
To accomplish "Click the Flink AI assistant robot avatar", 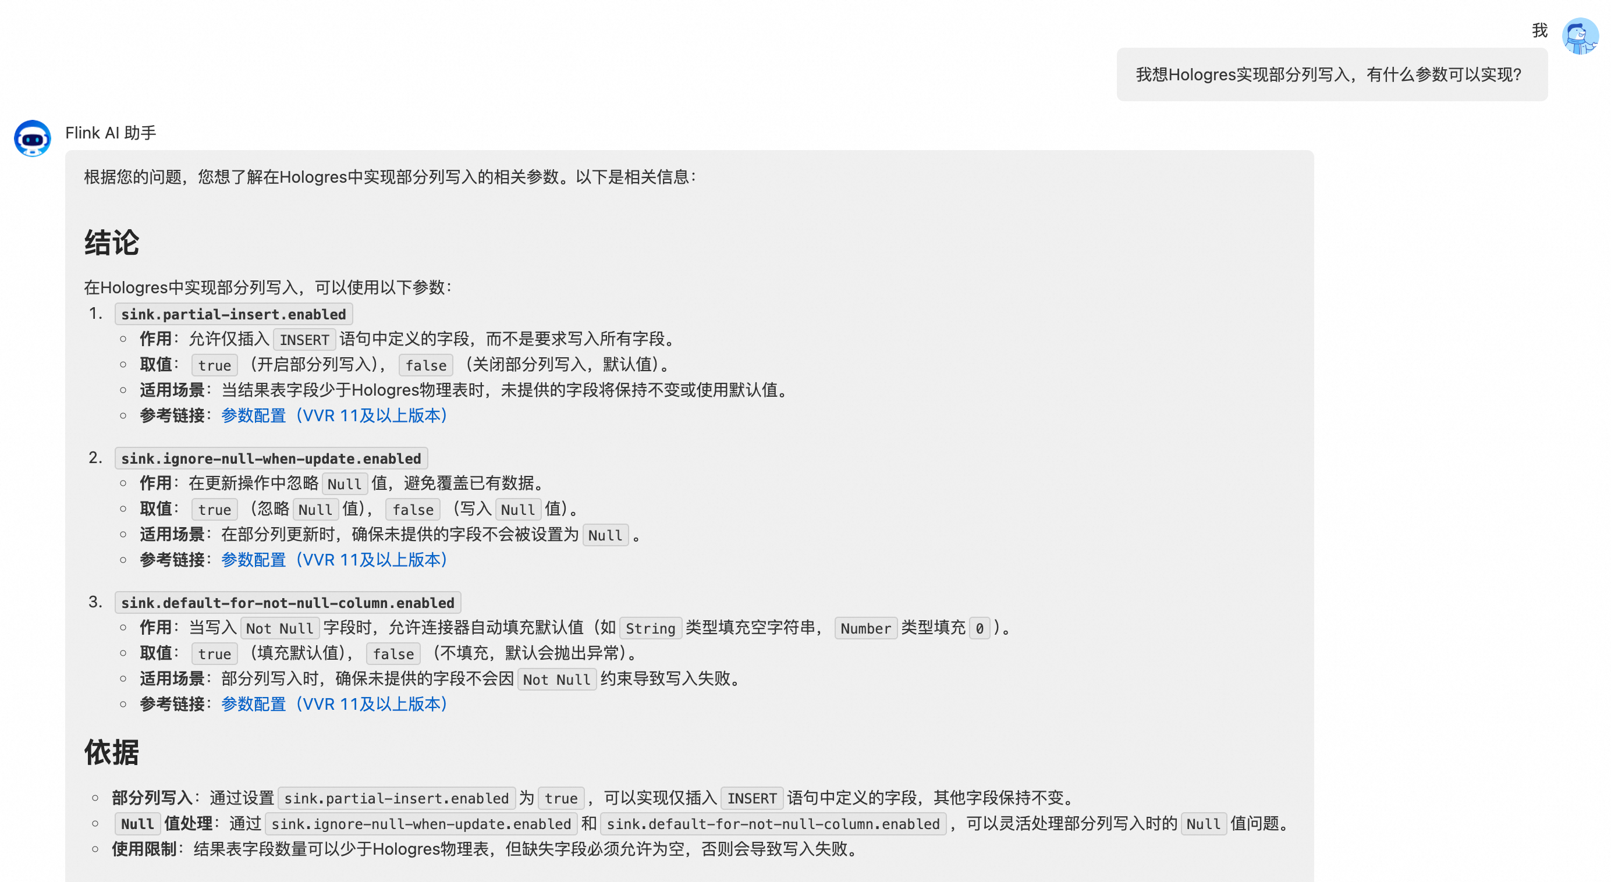I will (33, 138).
